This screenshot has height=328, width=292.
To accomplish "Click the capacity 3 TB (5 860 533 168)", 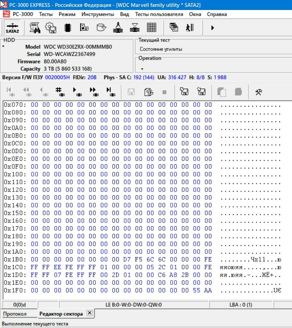I will pyautogui.click(x=68, y=69).
